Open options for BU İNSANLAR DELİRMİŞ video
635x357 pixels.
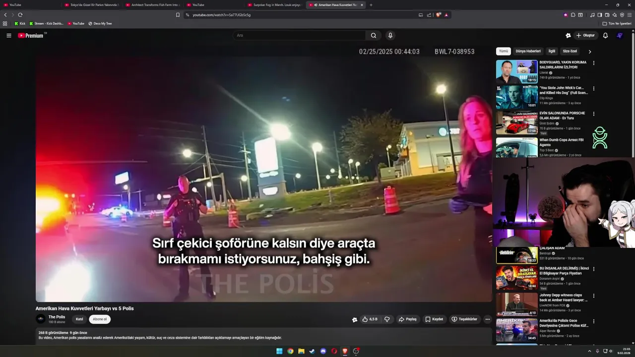point(593,269)
